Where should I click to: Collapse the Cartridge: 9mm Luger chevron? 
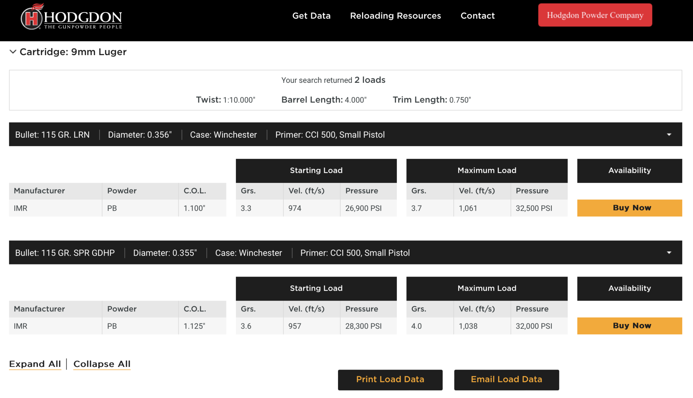click(13, 52)
